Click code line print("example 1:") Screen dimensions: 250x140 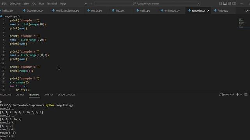click(25, 21)
